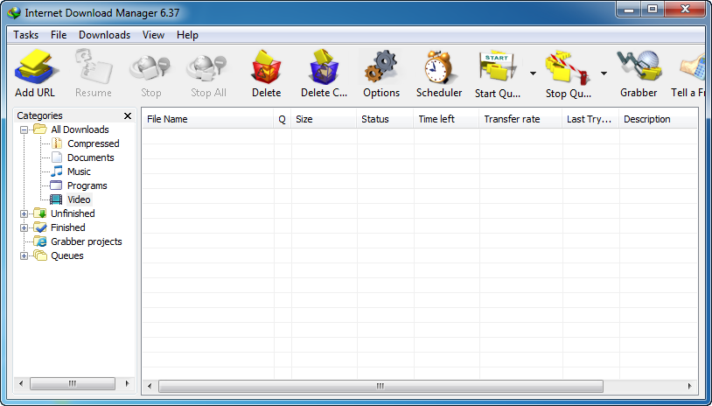Image resolution: width=712 pixels, height=406 pixels.
Task: Open the Start Queue dropdown arrow
Action: [533, 73]
